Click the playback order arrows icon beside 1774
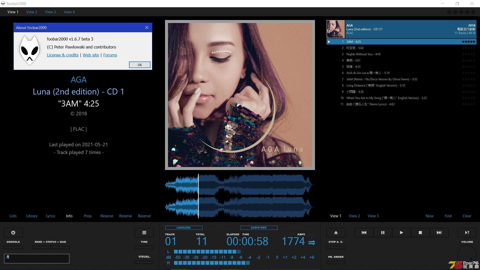This screenshot has width=480, height=270. coord(311,242)
